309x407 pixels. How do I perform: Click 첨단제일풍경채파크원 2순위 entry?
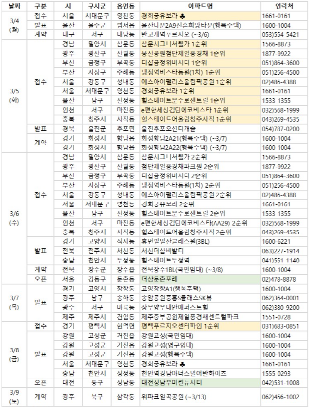(180, 166)
